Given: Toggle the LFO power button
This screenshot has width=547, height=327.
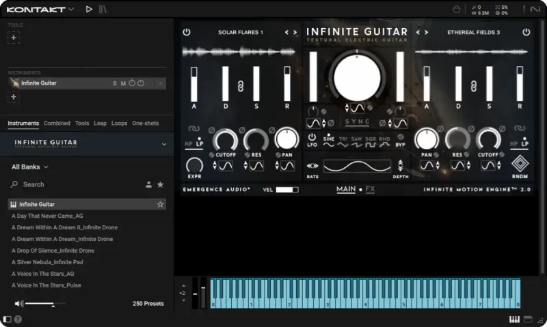Looking at the screenshot, I should (312, 137).
